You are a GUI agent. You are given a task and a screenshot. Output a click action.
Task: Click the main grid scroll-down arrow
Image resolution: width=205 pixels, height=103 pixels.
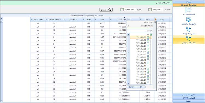2,101
